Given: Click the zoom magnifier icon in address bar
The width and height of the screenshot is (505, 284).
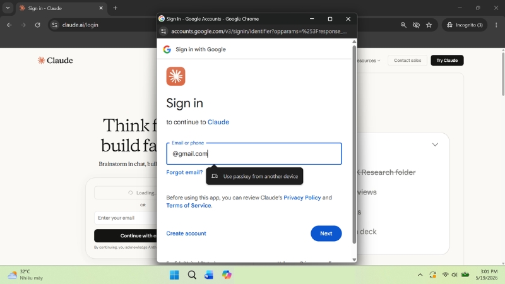Looking at the screenshot, I should click(403, 25).
